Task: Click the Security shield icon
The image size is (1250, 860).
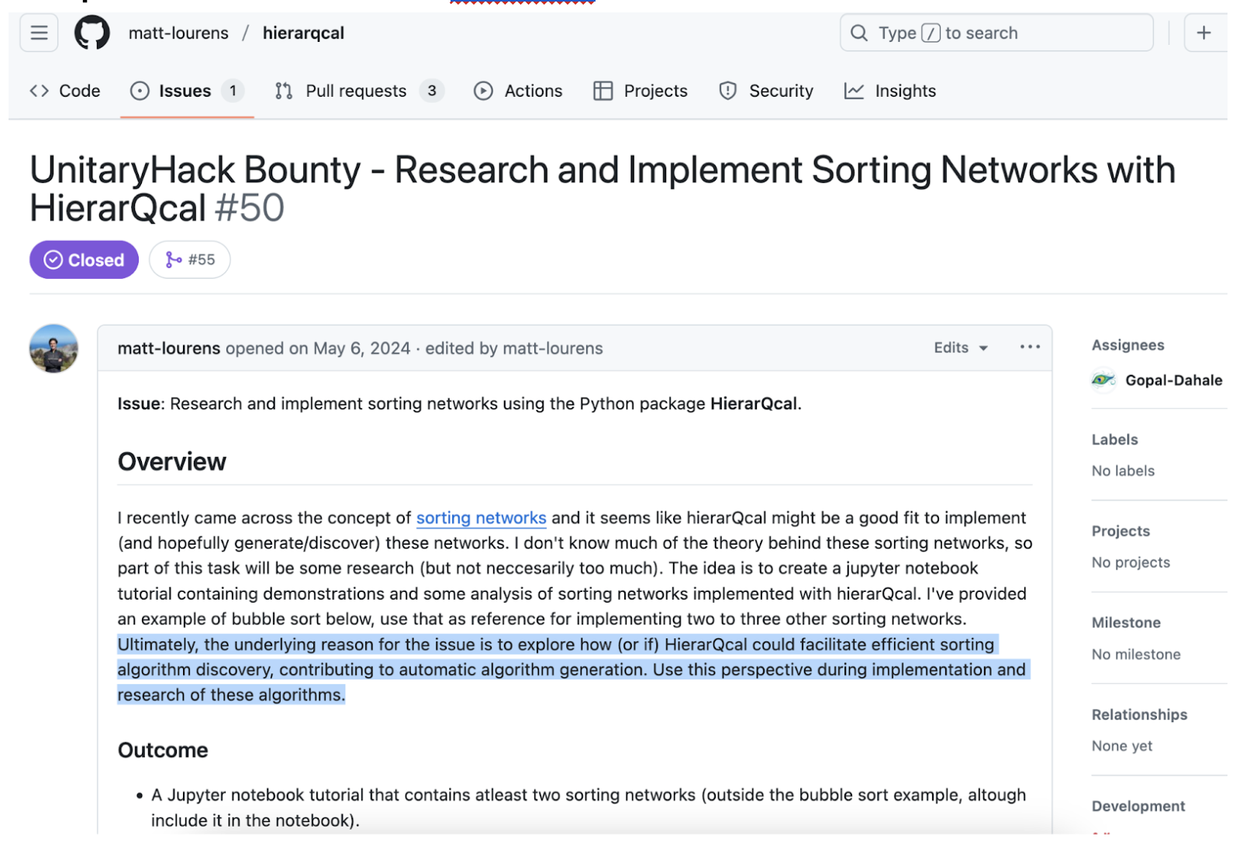Action: (727, 91)
